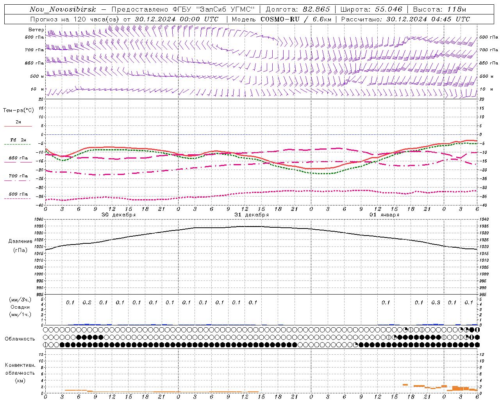Click the 'Td 2м' dew point legend entry
Viewport: 500px width, 400px height.
click(18, 140)
